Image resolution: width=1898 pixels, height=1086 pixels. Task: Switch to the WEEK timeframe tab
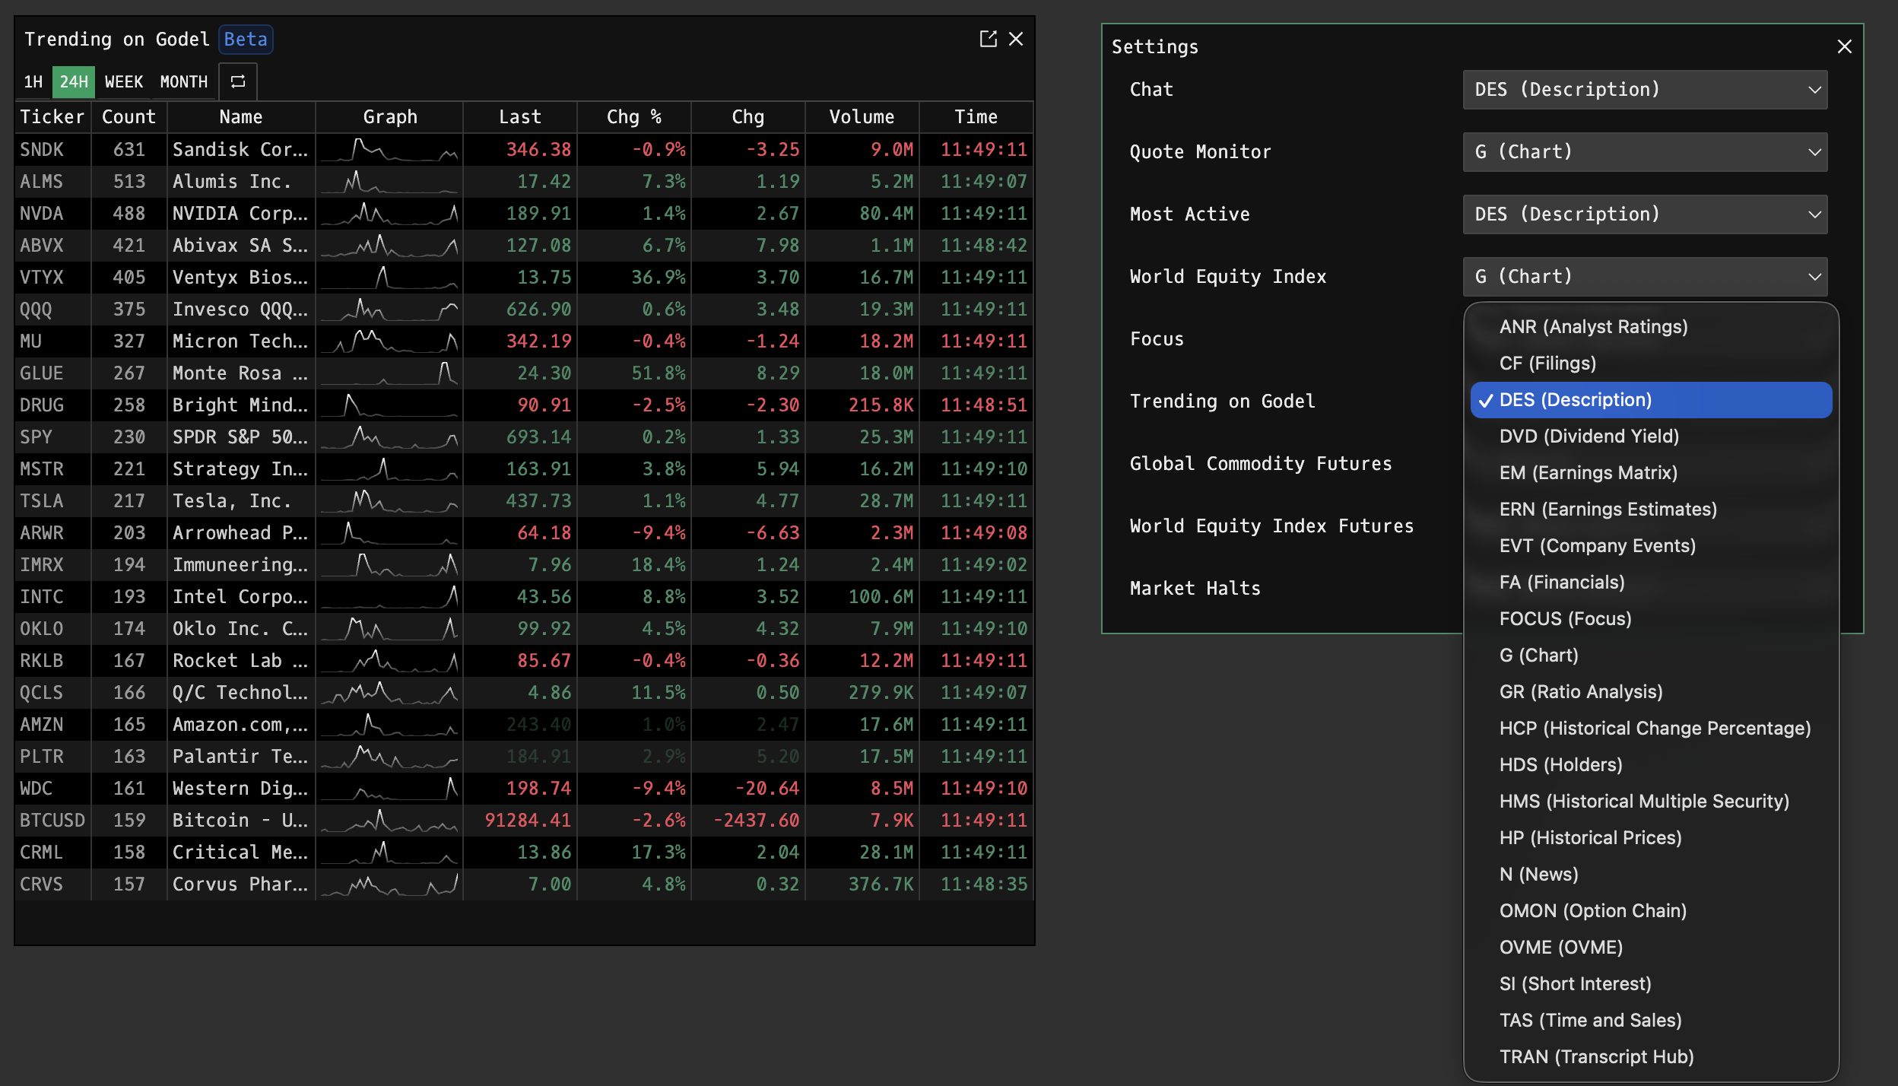pos(124,81)
